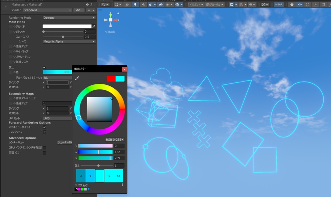
Task: Select the Move tool in toolbar
Action: pyautogui.click(x=300, y=5)
